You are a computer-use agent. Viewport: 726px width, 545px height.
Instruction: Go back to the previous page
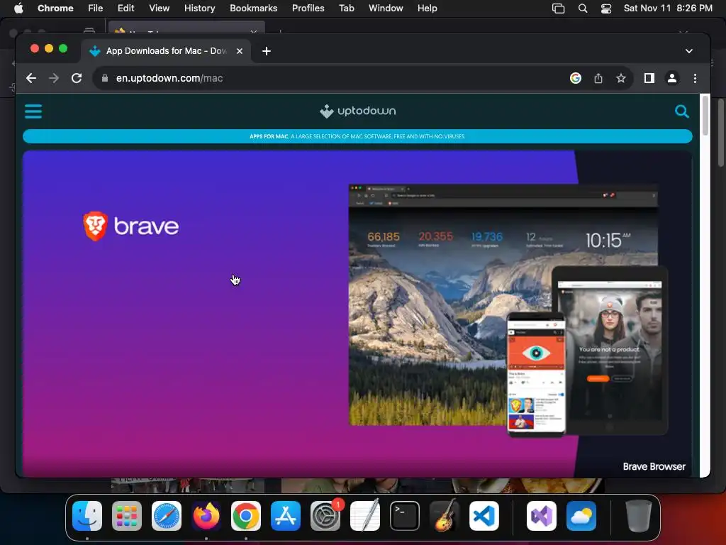(31, 78)
